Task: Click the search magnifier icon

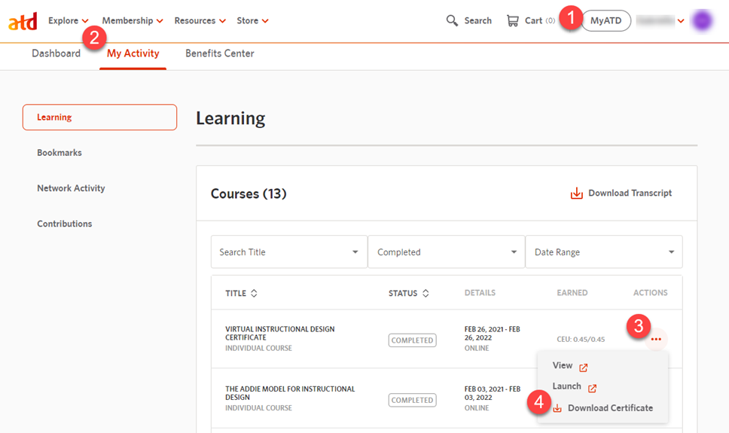Action: 452,20
